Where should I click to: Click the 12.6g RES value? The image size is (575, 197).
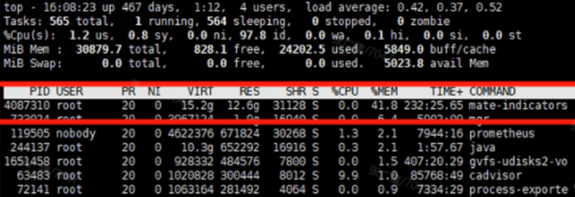[243, 106]
